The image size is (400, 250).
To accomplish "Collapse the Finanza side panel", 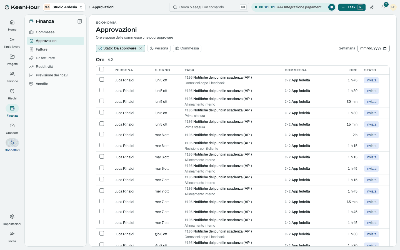I will [x=80, y=21].
